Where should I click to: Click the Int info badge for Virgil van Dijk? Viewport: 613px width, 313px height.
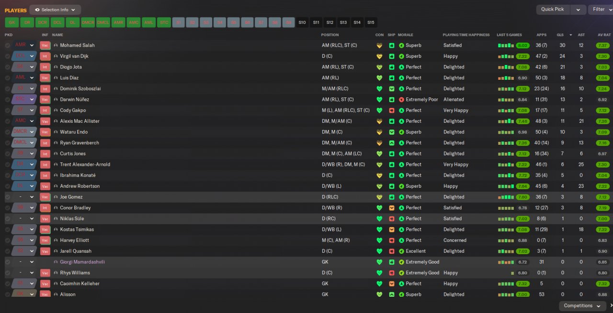click(45, 56)
